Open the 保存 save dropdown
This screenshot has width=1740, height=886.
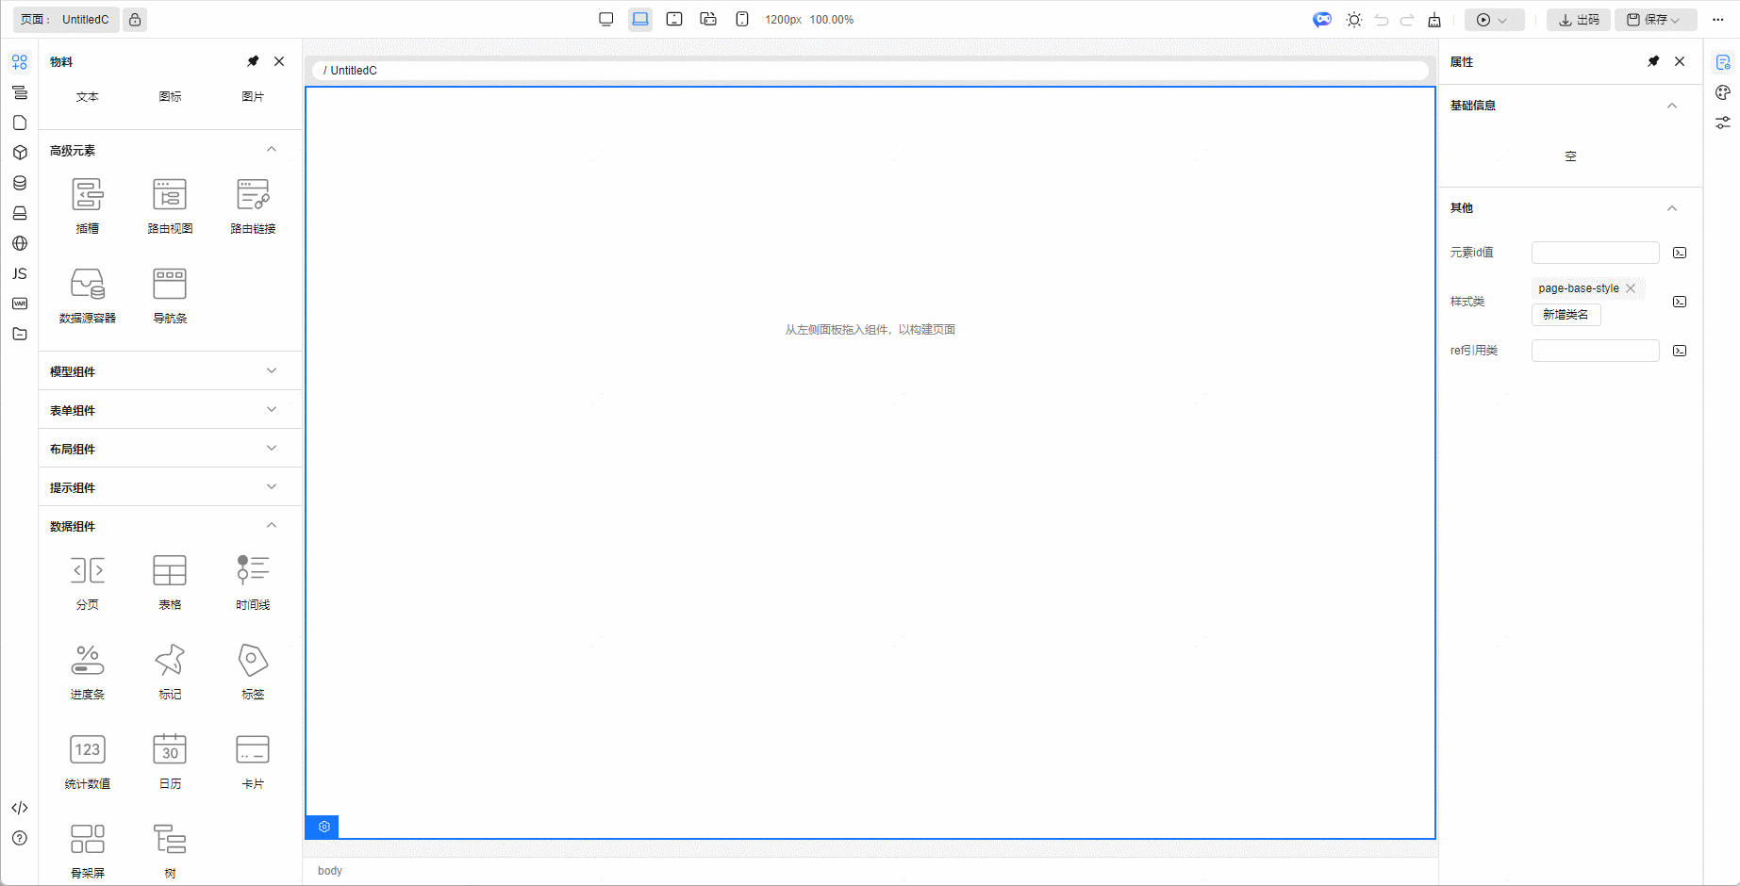[1655, 20]
